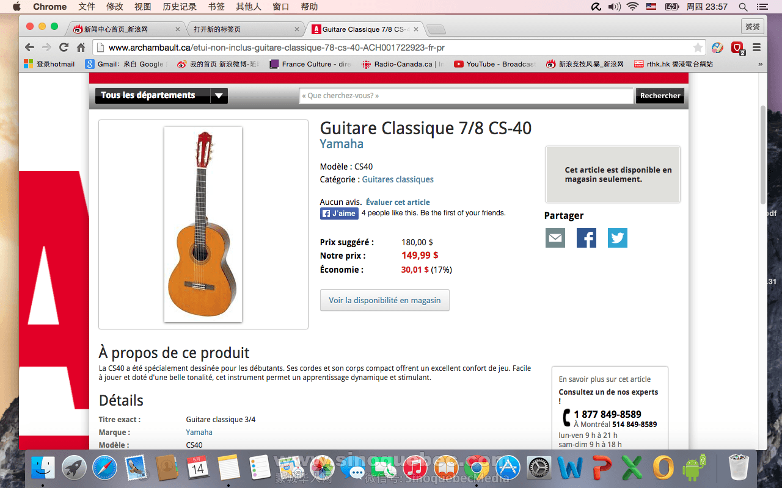Open the 历史记录 menu in menu bar
The width and height of the screenshot is (782, 488).
click(180, 7)
